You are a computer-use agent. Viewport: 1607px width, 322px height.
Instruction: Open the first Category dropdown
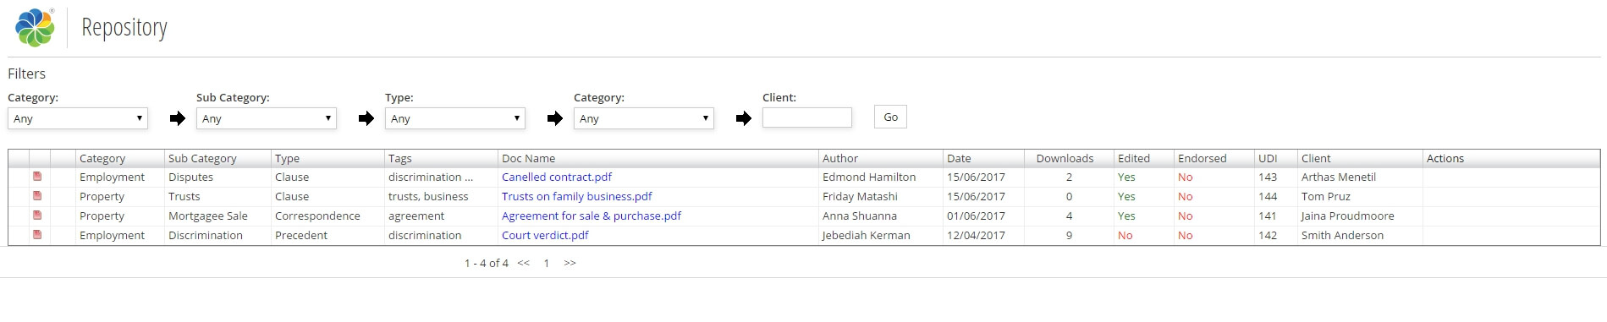pyautogui.click(x=78, y=118)
